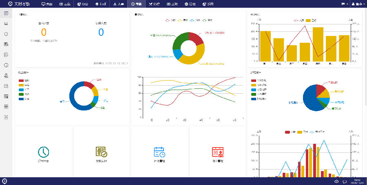Toggle the green series in top donut legend
The height and width of the screenshot is (185, 367).
coord(207,20)
